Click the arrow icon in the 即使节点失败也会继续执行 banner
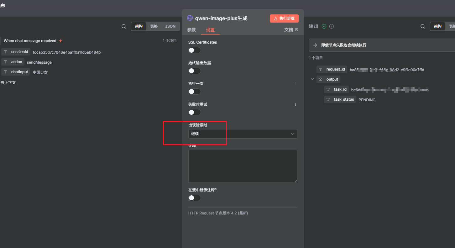 pos(315,45)
